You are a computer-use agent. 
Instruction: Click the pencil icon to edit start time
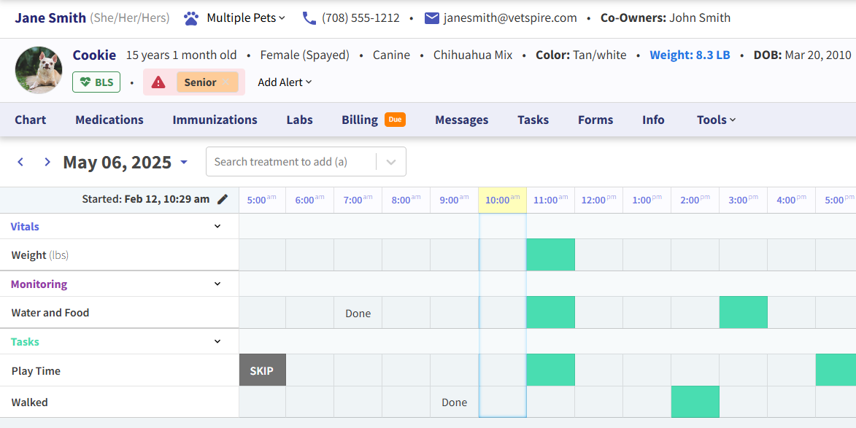click(223, 199)
